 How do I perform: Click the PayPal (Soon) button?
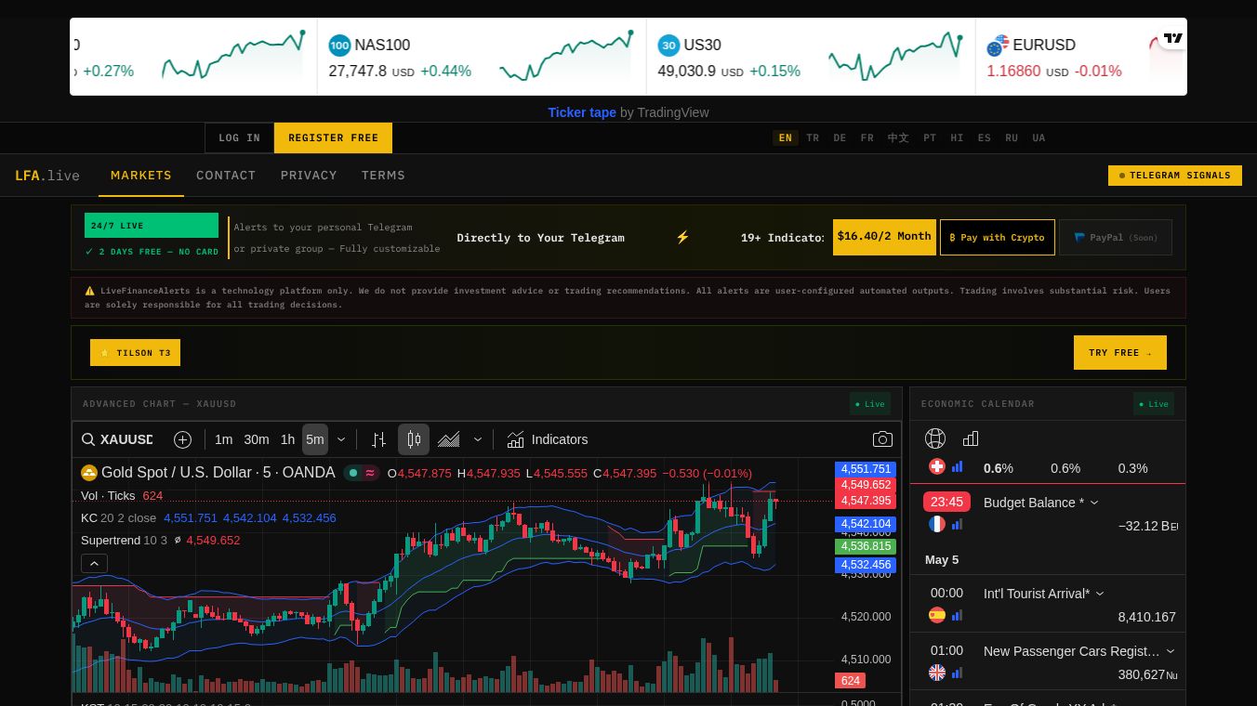1116,237
